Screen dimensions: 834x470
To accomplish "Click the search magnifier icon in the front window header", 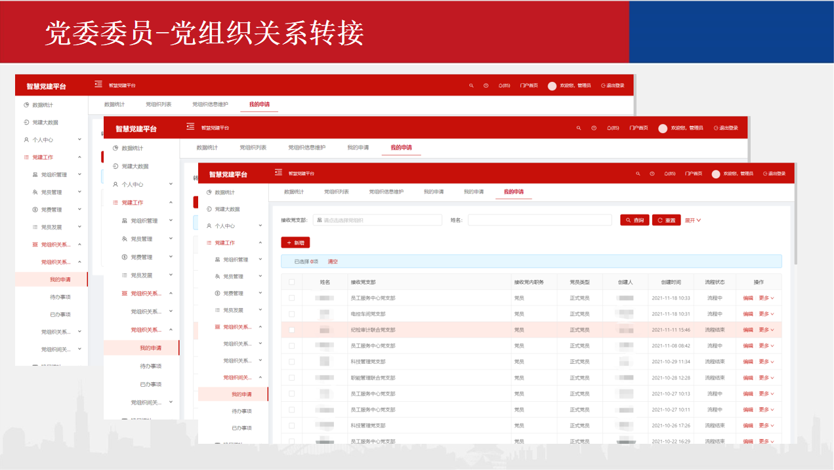I will click(x=638, y=174).
